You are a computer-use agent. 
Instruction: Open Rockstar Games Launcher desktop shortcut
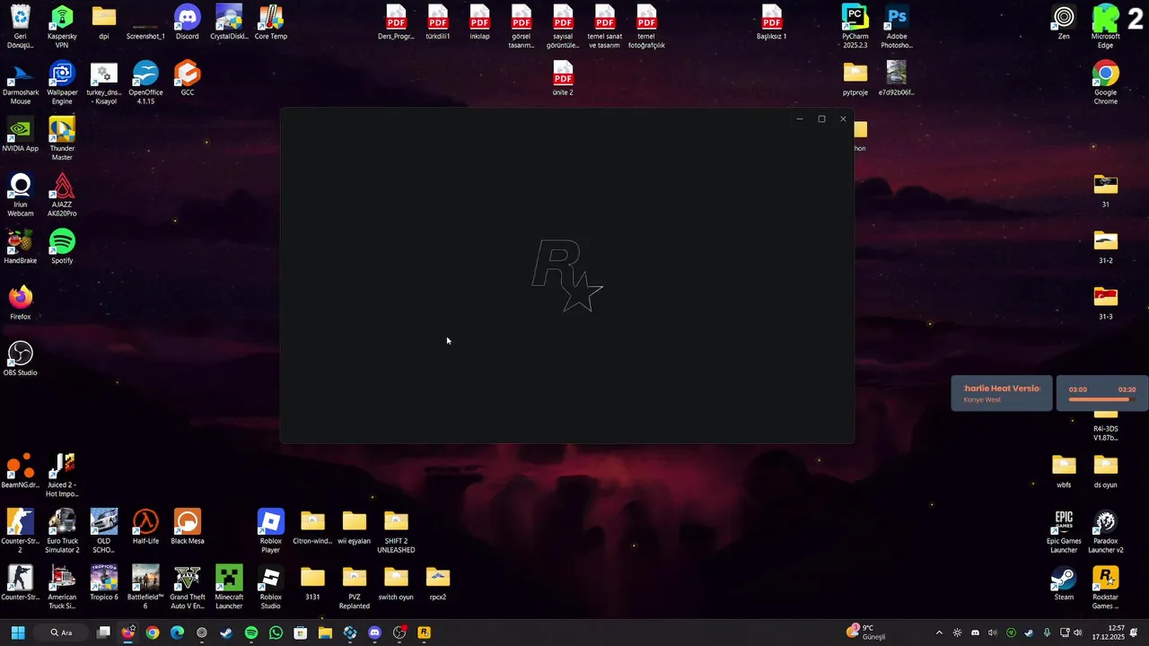1105,587
